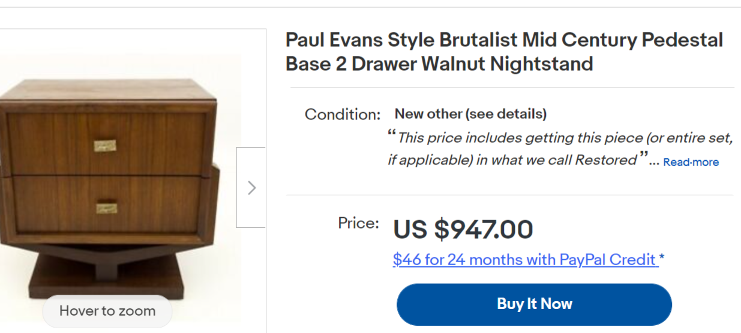This screenshot has height=333, width=741.
Task: Open the PayPal Credit financing link
Action: point(525,260)
